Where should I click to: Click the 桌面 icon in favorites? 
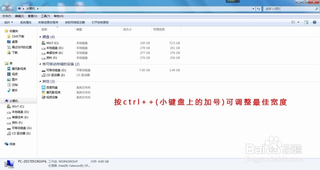coord(9,42)
